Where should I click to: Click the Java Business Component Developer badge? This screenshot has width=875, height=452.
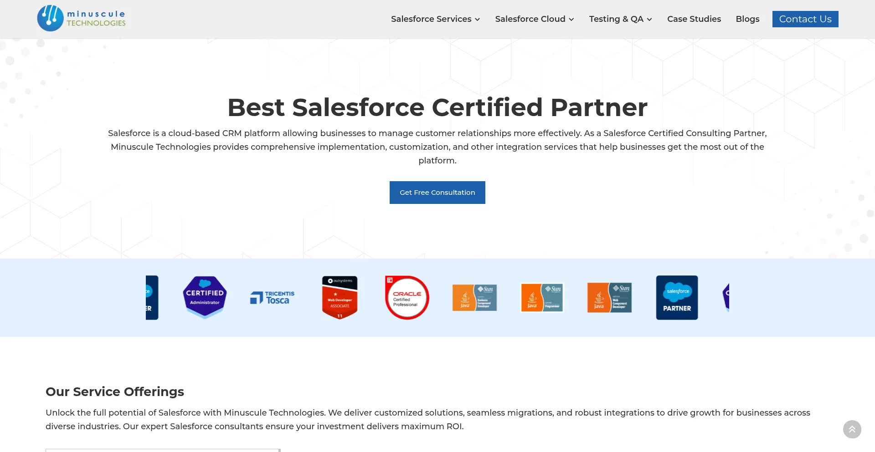tap(474, 298)
